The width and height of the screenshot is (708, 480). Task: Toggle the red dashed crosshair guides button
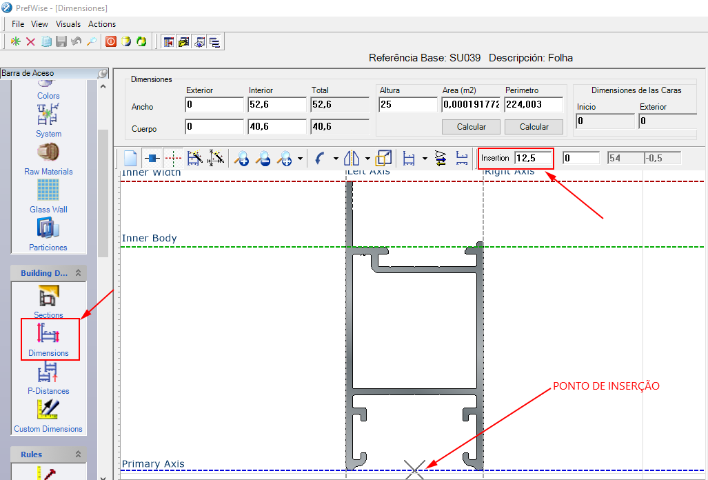point(173,158)
